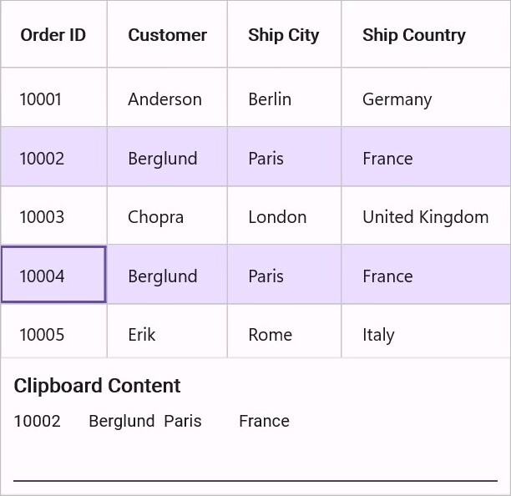Viewport: 511px width, 496px height.
Task: Select the United Kingdom cell
Action: pos(426,215)
